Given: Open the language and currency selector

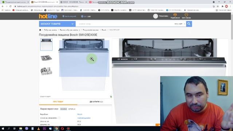Looking at the screenshot, I should click(86, 16).
